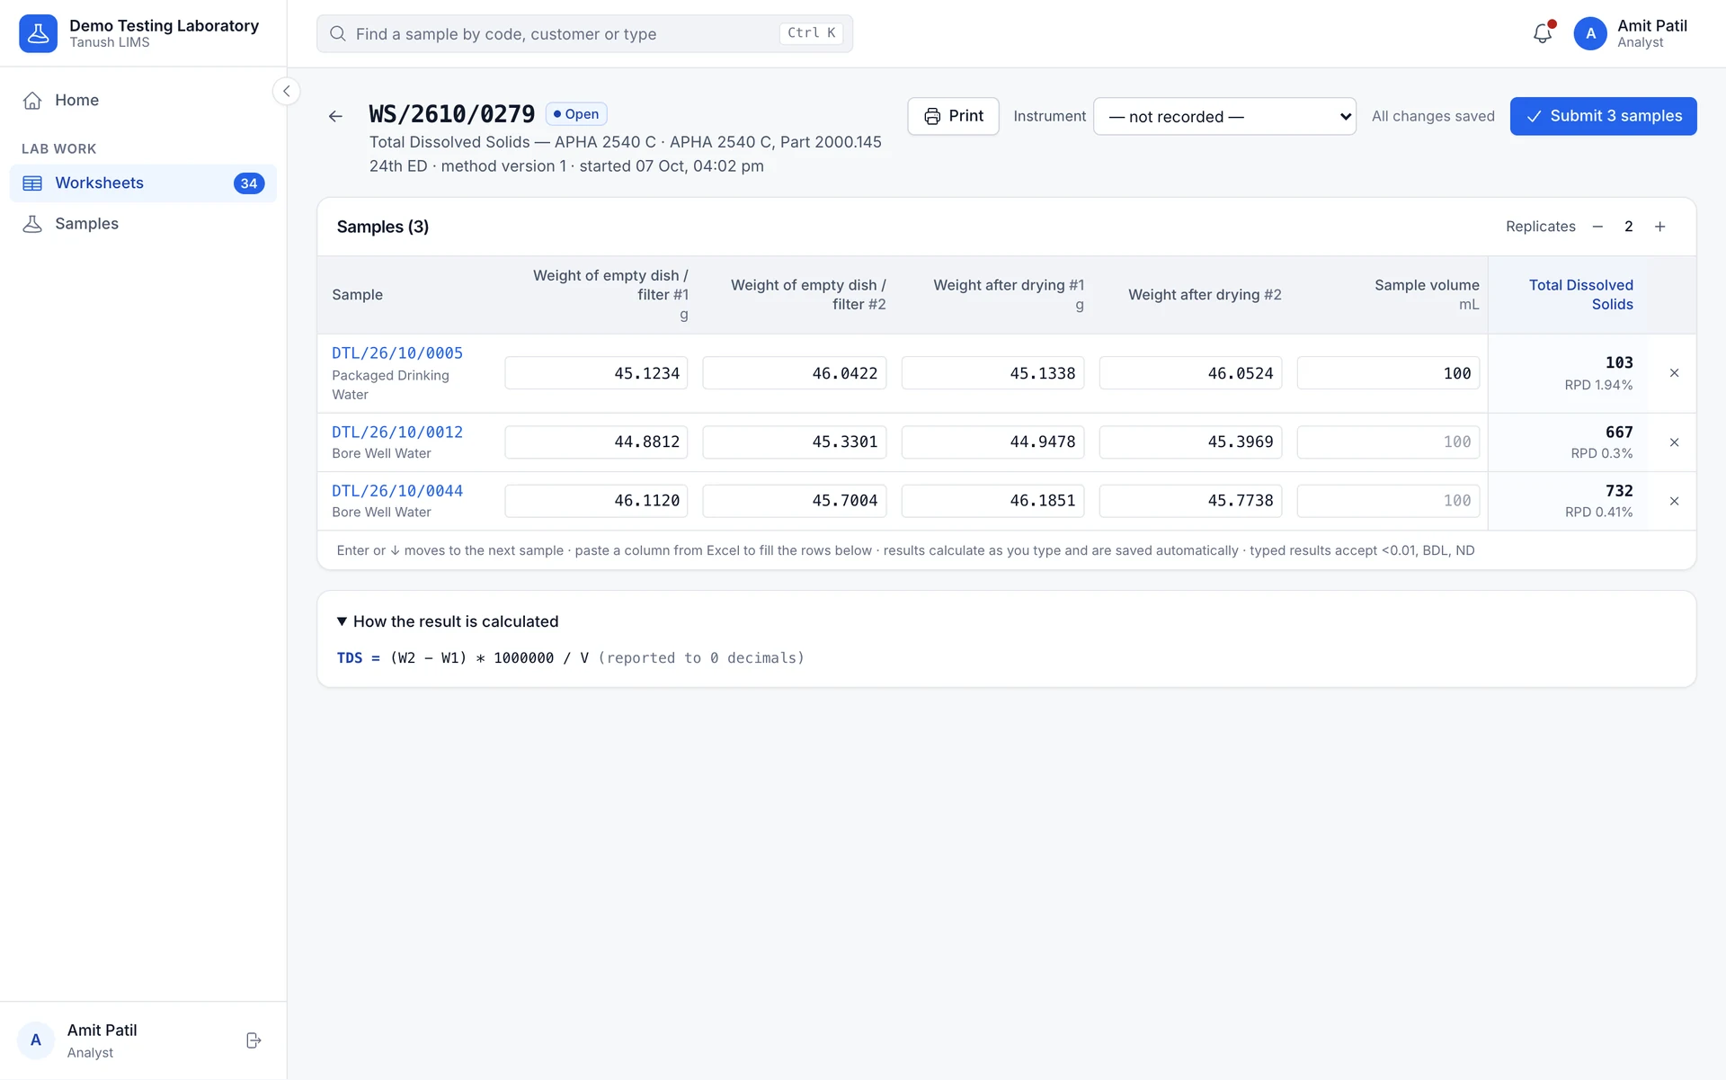Image resolution: width=1726 pixels, height=1080 pixels.
Task: Click result value 667
Action: point(1619,433)
